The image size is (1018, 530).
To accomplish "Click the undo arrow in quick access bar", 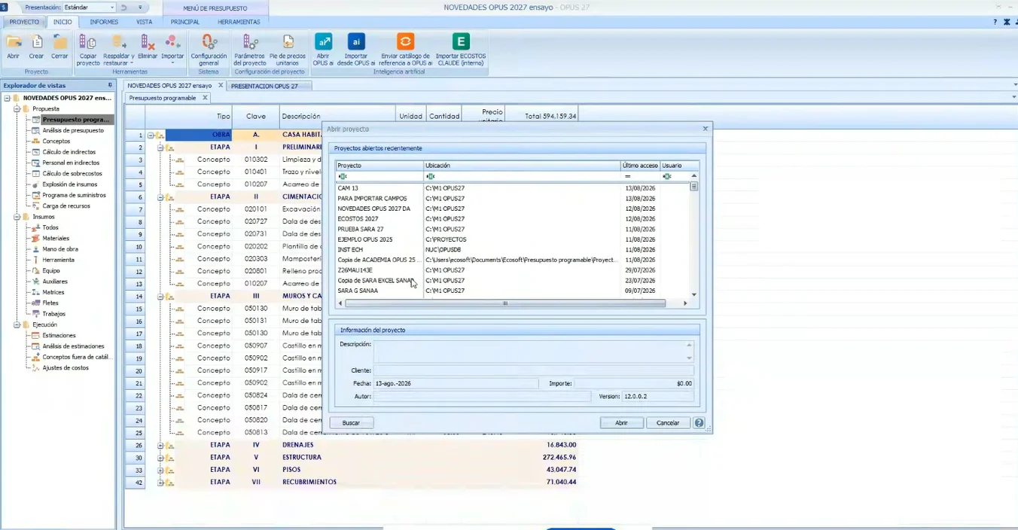I will 123,7.
